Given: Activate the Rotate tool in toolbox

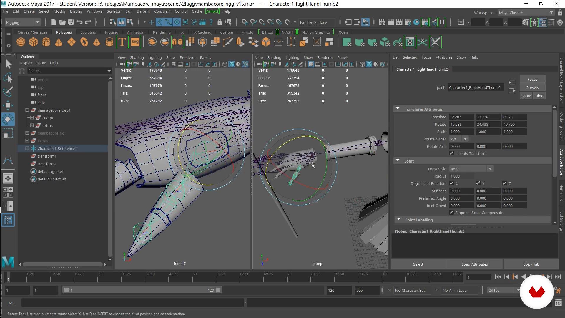Looking at the screenshot, I should pos(8,119).
